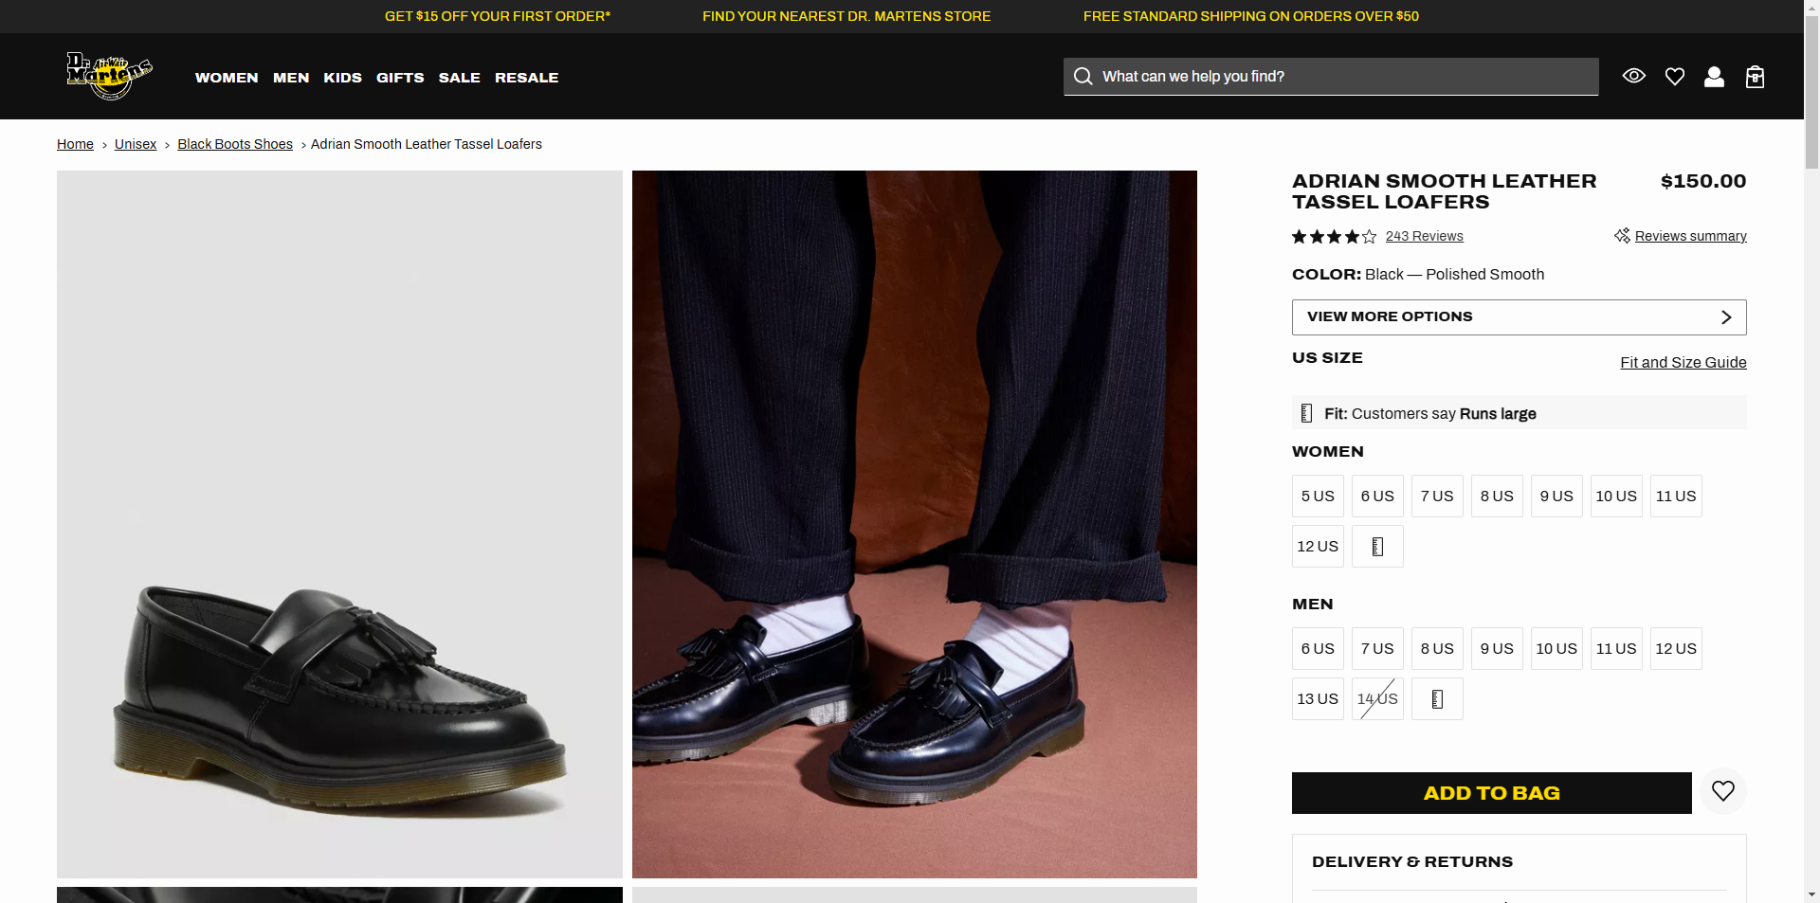Screen dimensions: 1820x903
Task: Select men's size 11 US
Action: 1616,649
